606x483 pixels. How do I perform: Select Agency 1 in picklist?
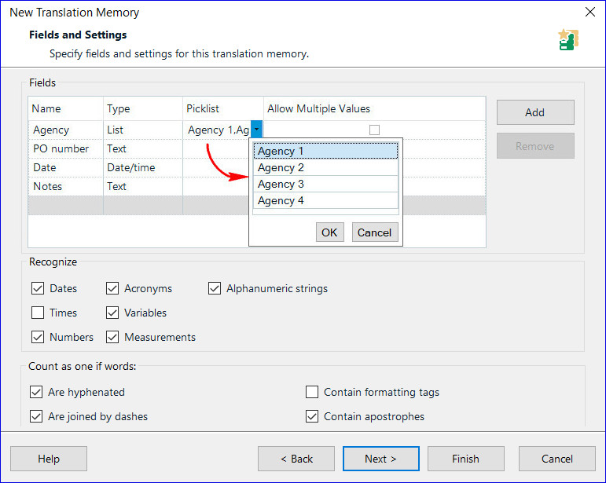pyautogui.click(x=325, y=151)
